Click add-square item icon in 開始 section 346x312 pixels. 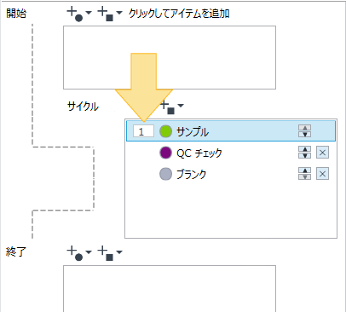click(106, 14)
